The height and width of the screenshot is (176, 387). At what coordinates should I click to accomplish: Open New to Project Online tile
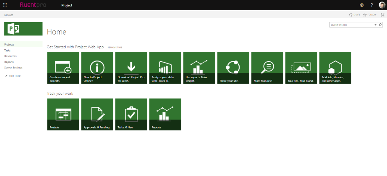(x=97, y=68)
